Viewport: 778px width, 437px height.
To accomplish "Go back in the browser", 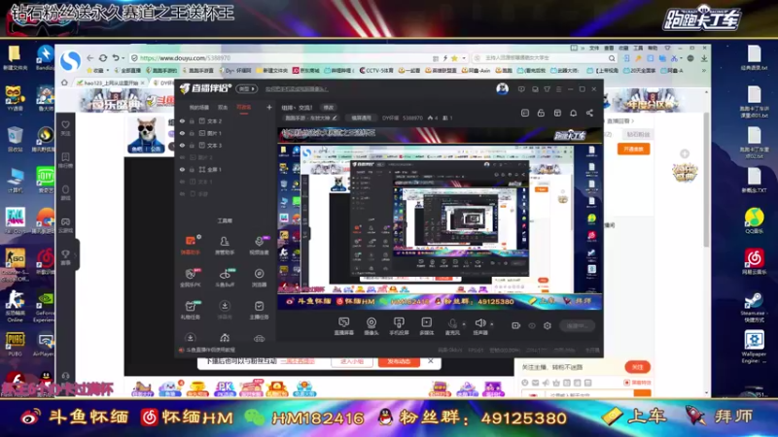I will click(89, 58).
